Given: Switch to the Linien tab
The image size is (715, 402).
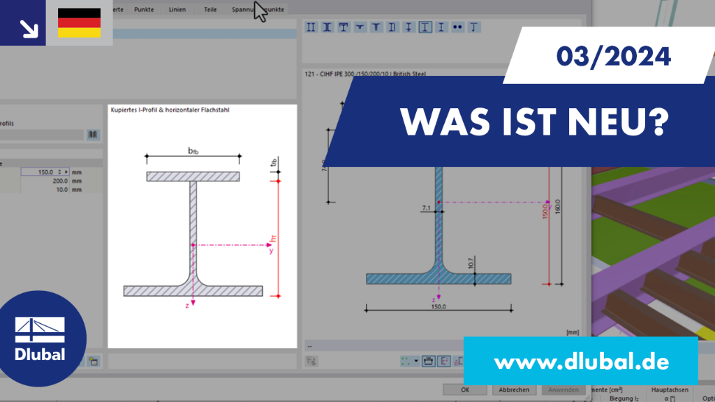Looking at the screenshot, I should (x=177, y=9).
